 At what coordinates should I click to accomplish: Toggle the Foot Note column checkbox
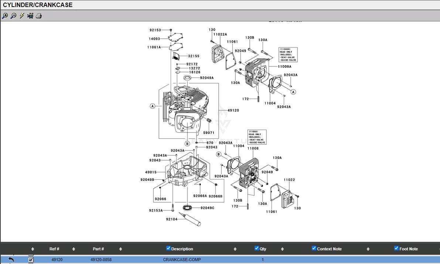tap(396, 248)
